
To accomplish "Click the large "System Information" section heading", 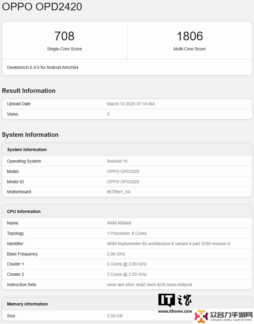I will [x=30, y=135].
